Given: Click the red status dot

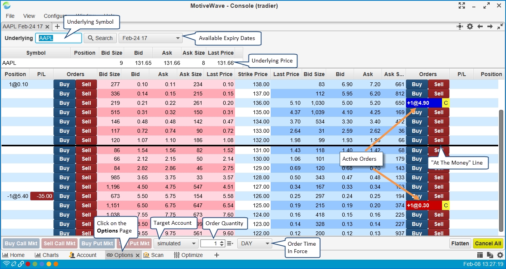Looking at the screenshot, I should pos(28,264).
